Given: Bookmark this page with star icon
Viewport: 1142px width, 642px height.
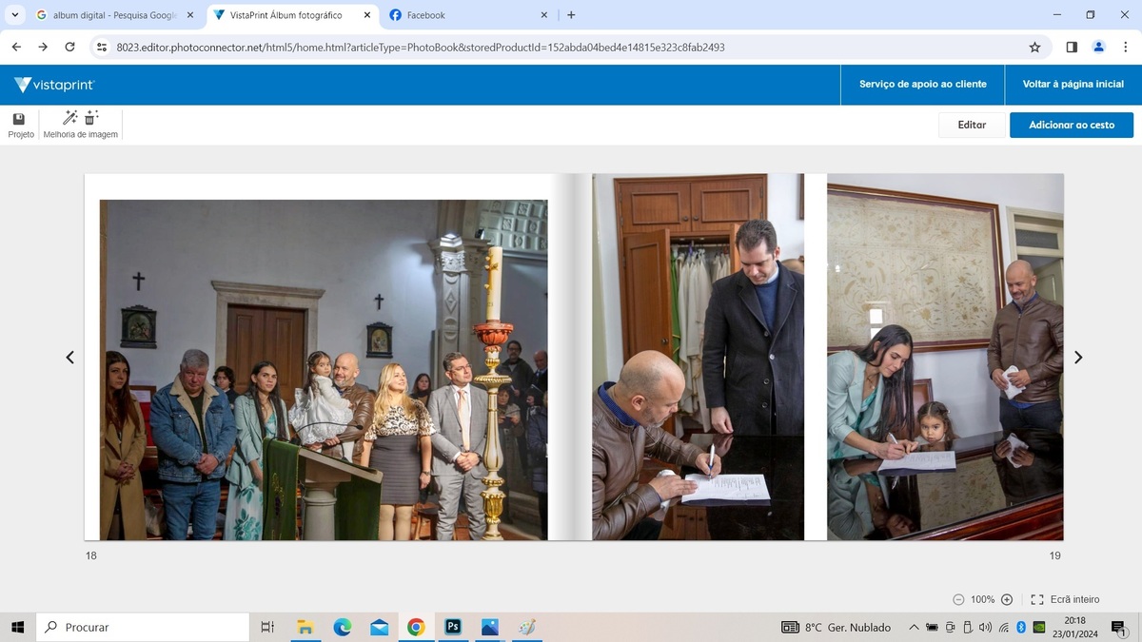Looking at the screenshot, I should point(1034,47).
